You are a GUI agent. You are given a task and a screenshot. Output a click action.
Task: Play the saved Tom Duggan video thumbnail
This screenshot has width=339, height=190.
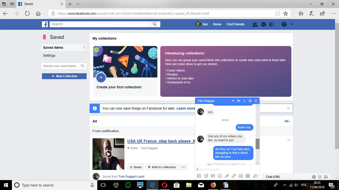point(108,154)
